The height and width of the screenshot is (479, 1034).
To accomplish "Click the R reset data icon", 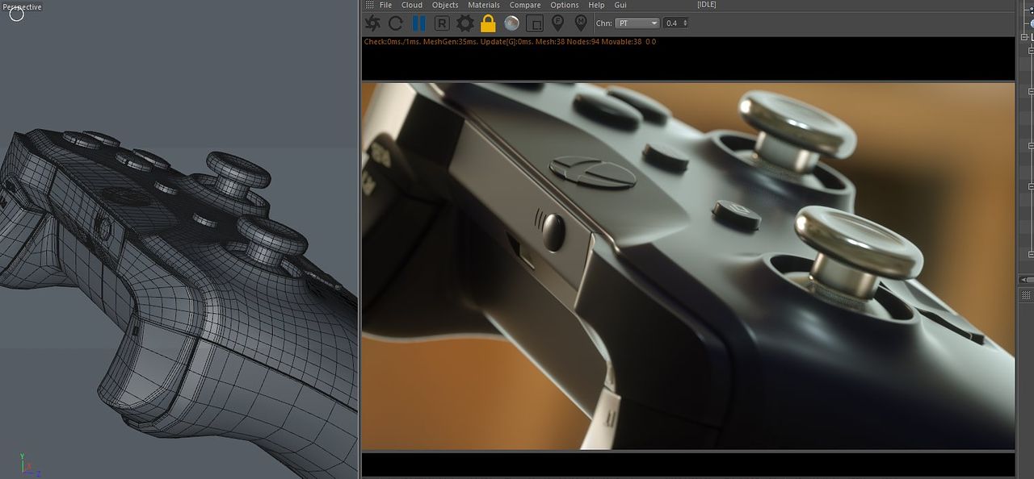I will 442,23.
